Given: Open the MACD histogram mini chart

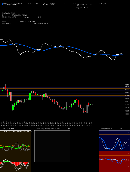Looking at the screenshot, I should tap(16, 162).
